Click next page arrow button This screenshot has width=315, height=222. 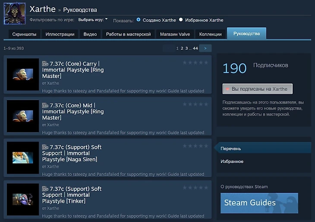[x=205, y=48]
